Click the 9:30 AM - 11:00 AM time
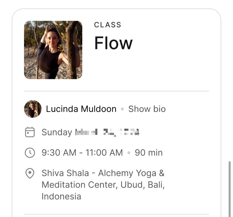 82,153
